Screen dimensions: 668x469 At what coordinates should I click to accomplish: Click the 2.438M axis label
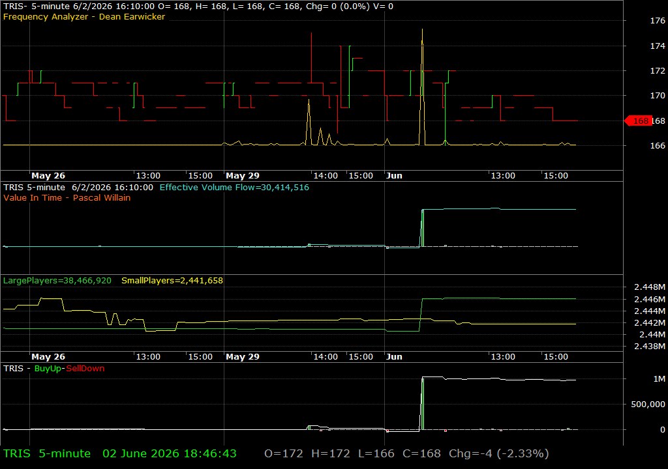[x=650, y=347]
